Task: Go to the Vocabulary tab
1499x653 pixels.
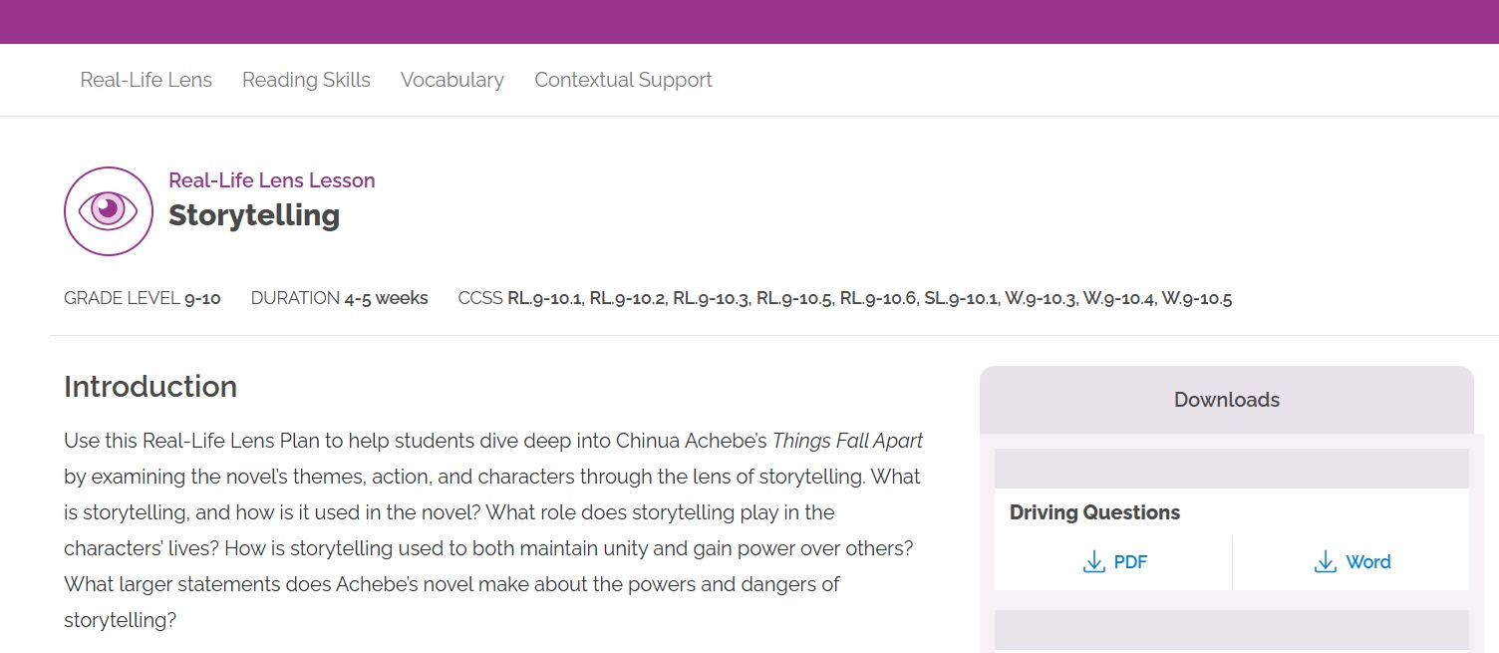Action: pyautogui.click(x=452, y=80)
